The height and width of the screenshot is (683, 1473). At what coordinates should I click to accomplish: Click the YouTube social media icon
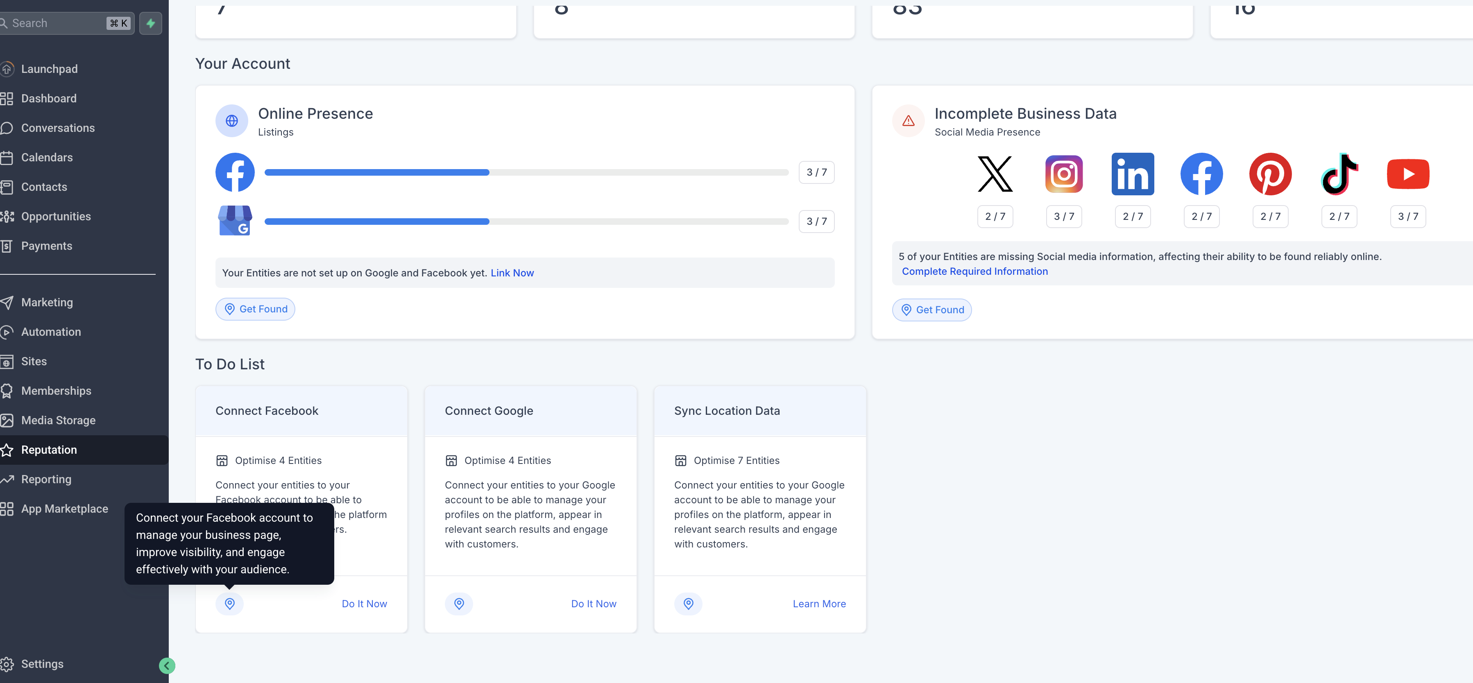coord(1408,174)
